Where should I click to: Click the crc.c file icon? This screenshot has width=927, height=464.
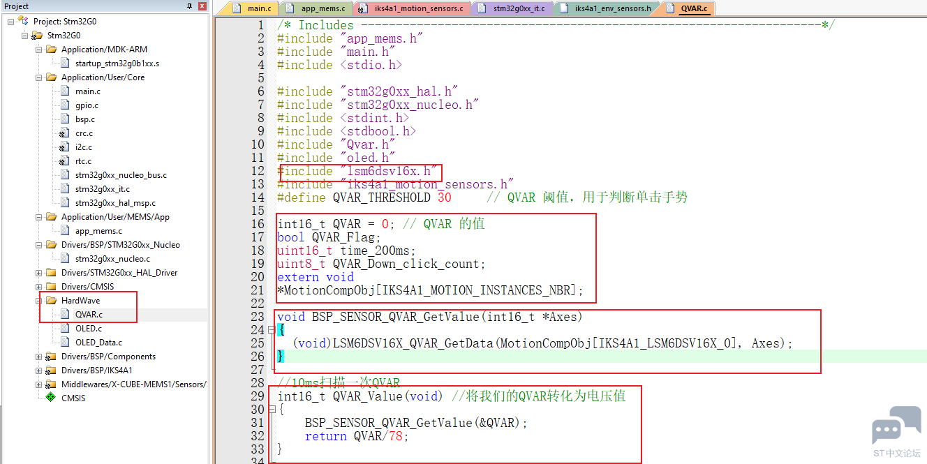point(65,133)
